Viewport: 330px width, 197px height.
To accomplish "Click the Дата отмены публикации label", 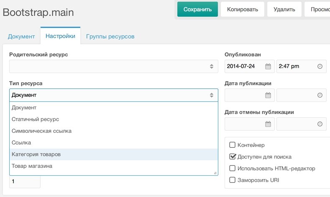I will (x=259, y=112).
